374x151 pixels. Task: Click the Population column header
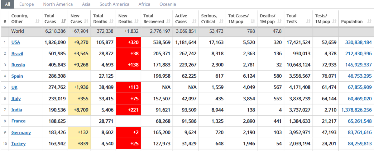tap(356, 19)
